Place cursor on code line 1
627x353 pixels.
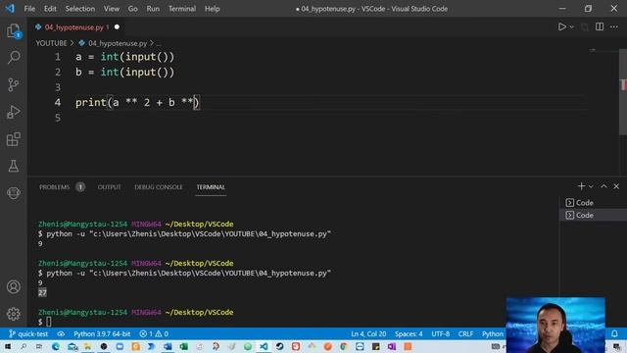pyautogui.click(x=124, y=57)
